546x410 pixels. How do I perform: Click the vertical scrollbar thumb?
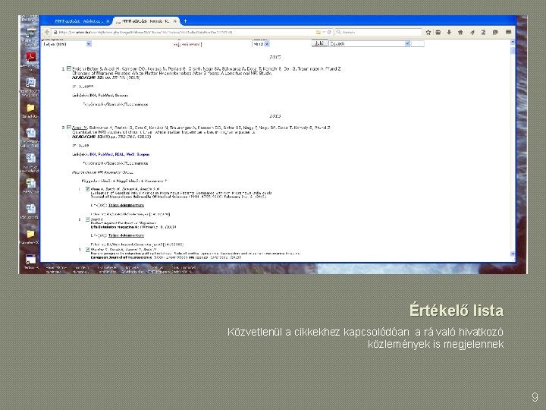[x=512, y=50]
